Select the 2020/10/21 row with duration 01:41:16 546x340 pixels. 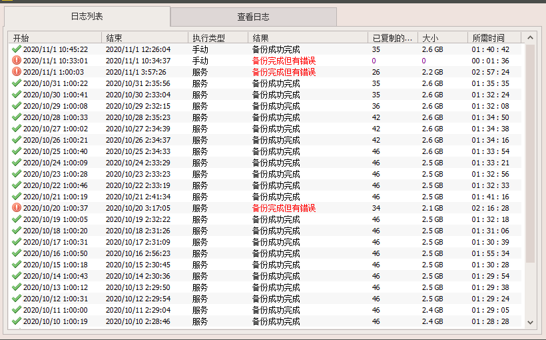(266, 197)
